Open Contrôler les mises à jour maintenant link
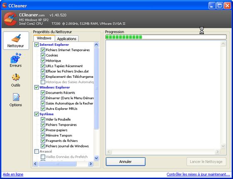Screen dimensions: 233x179 click(198, 174)
